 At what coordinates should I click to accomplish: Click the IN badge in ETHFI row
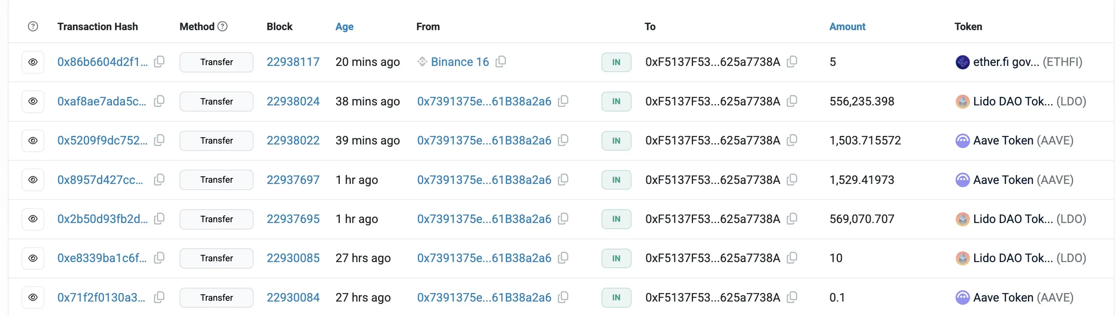click(x=616, y=62)
